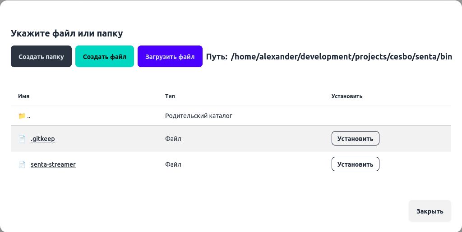Click the Файл type cell for senta-streamer
The width and height of the screenshot is (462, 232).
tap(173, 164)
